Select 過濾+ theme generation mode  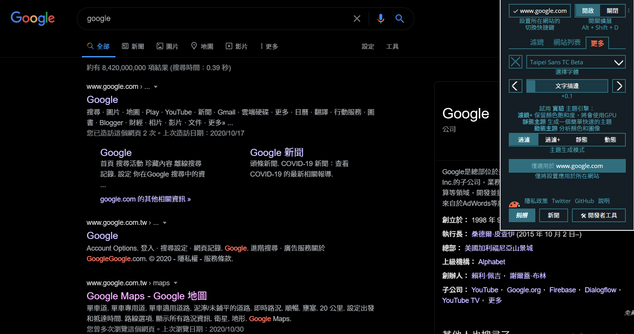coord(552,140)
